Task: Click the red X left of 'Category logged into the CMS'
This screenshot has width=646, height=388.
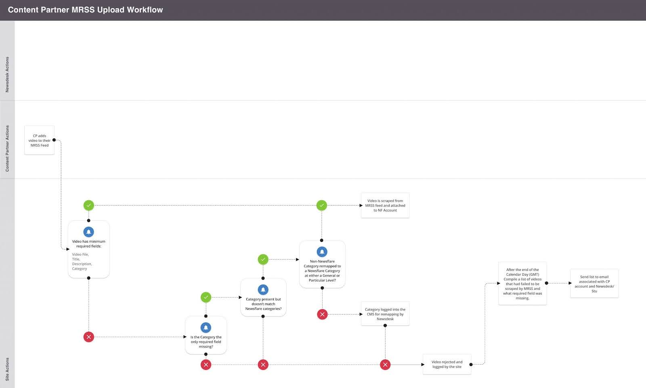Action: 322,314
